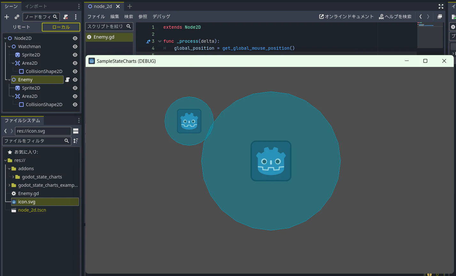456x276 pixels.
Task: Click ヘルプを検索 button
Action: pos(395,17)
